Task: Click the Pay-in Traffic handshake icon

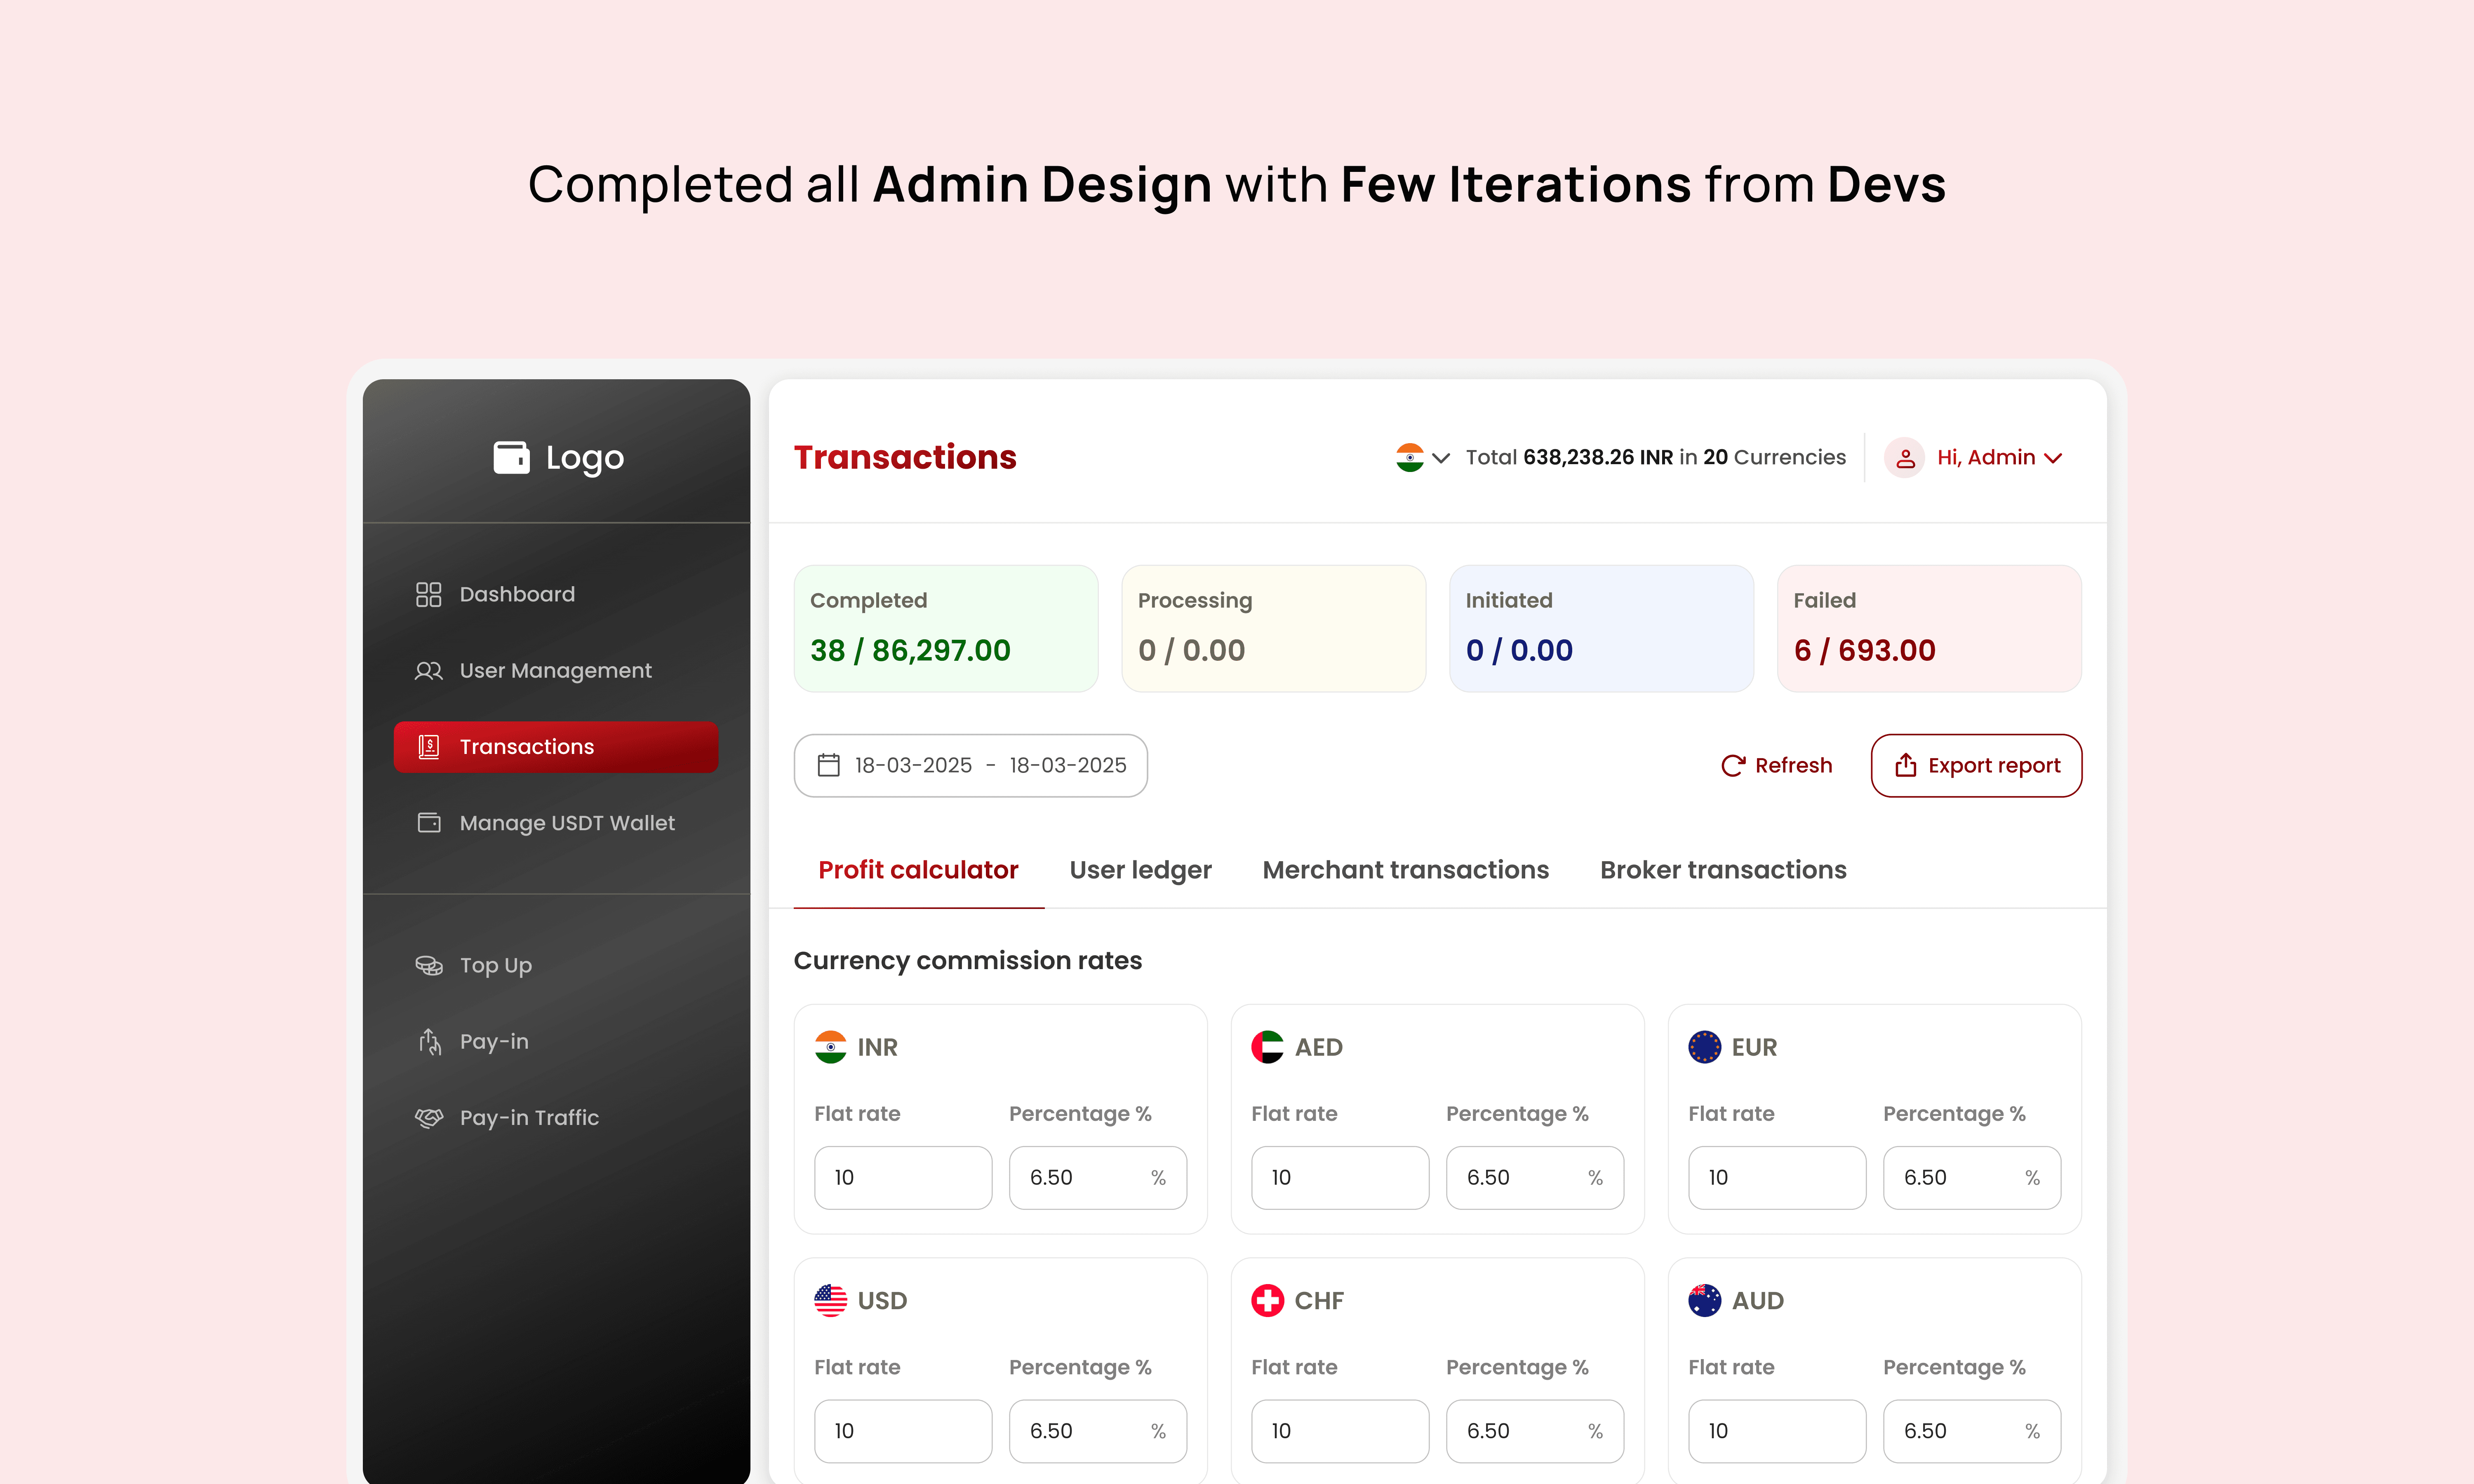Action: [x=428, y=1118]
